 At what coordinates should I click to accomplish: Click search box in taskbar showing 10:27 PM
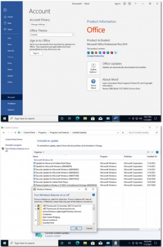33,118
